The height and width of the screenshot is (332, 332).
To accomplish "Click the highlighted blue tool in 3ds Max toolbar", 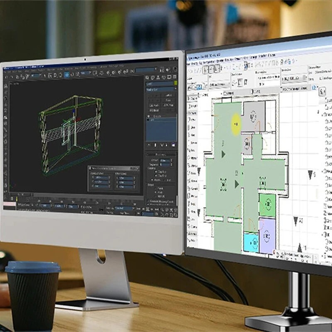I will (x=66, y=75).
